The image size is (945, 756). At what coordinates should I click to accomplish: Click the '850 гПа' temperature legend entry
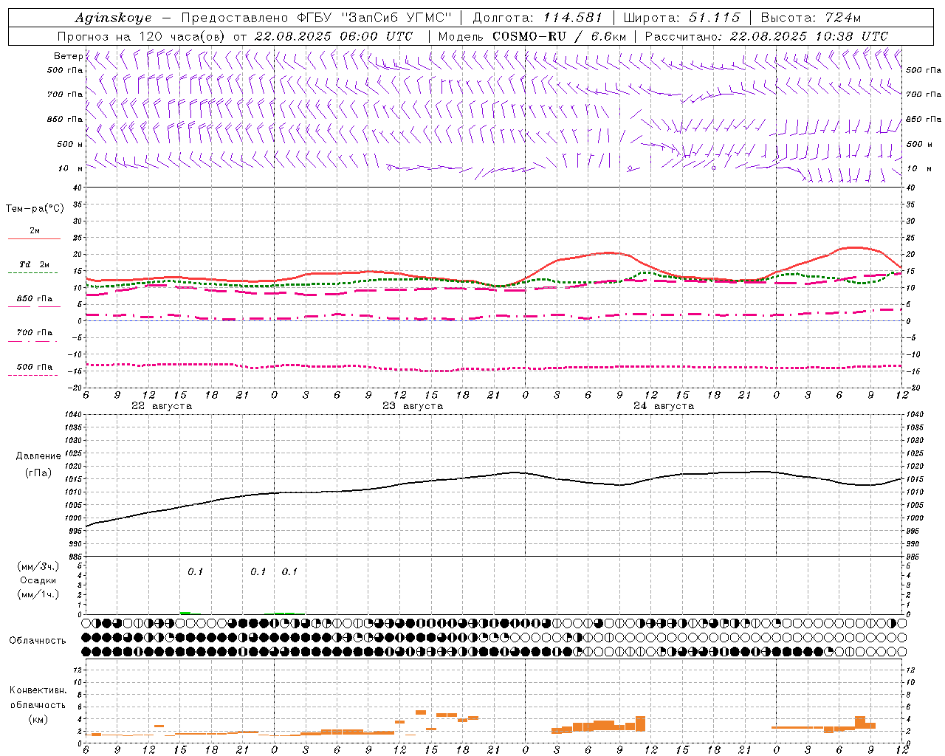pos(35,299)
